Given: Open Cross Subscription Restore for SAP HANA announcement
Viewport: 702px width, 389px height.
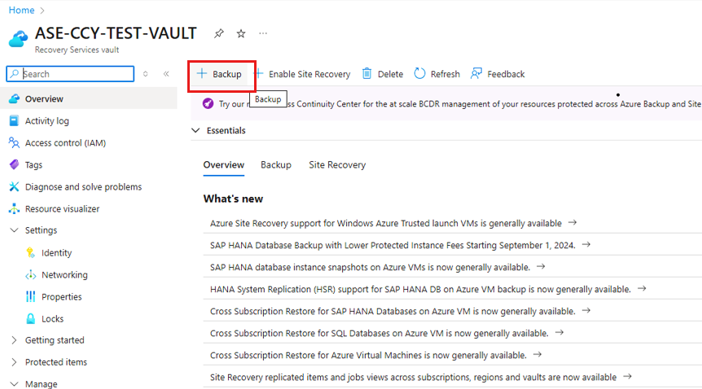Looking at the screenshot, I should (393, 311).
